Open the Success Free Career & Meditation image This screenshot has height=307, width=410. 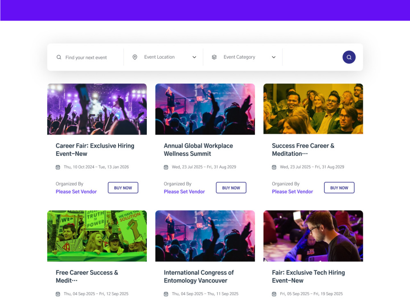point(313,109)
